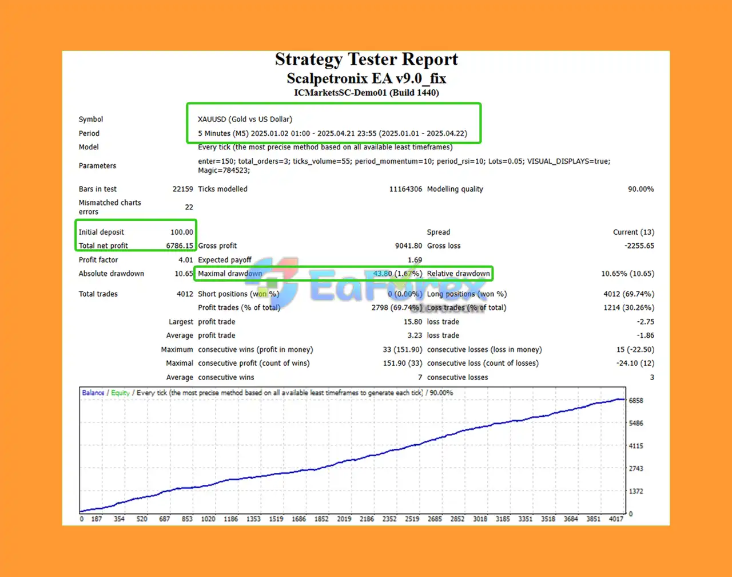Click the "Strategy Tester Report" heading
The height and width of the screenshot is (577, 732).
point(367,60)
